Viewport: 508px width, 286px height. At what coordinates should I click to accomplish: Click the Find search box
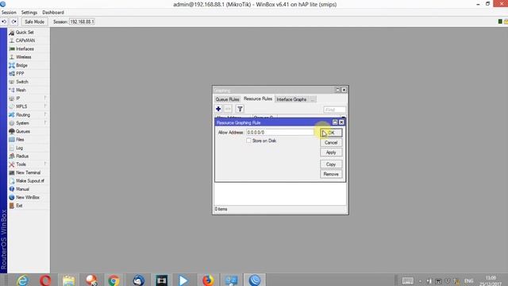point(334,110)
